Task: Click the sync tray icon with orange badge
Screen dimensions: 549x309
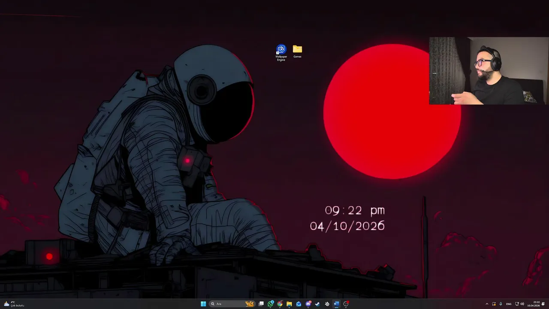Action: 494,304
